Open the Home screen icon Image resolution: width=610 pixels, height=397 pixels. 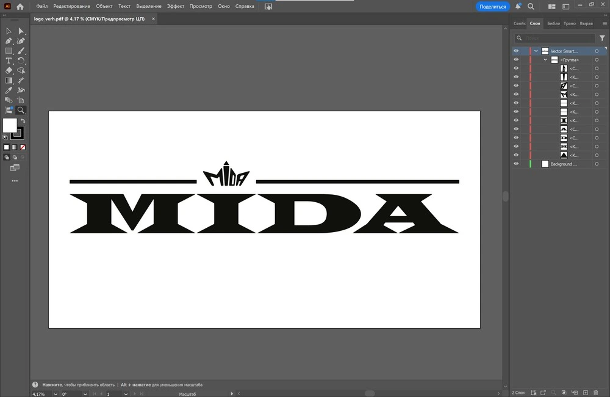coord(20,7)
